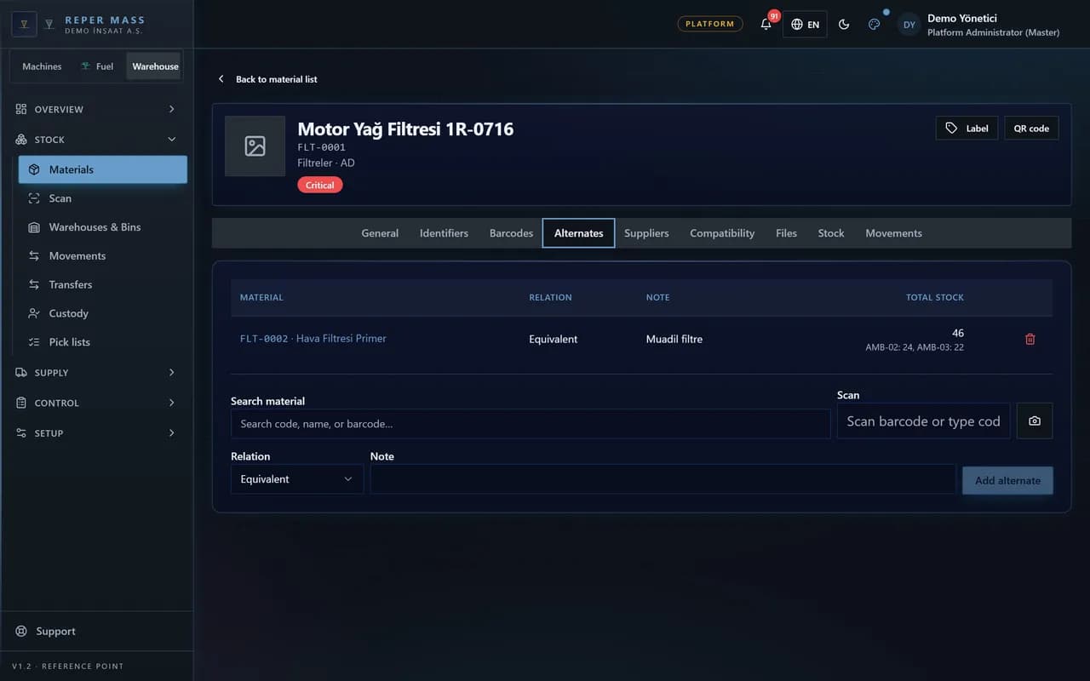This screenshot has width=1090, height=681.
Task: Expand the Supply section
Action: [96, 373]
